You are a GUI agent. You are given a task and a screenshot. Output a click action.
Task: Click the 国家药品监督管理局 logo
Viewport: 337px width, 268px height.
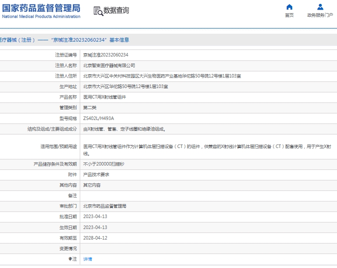tap(41, 11)
